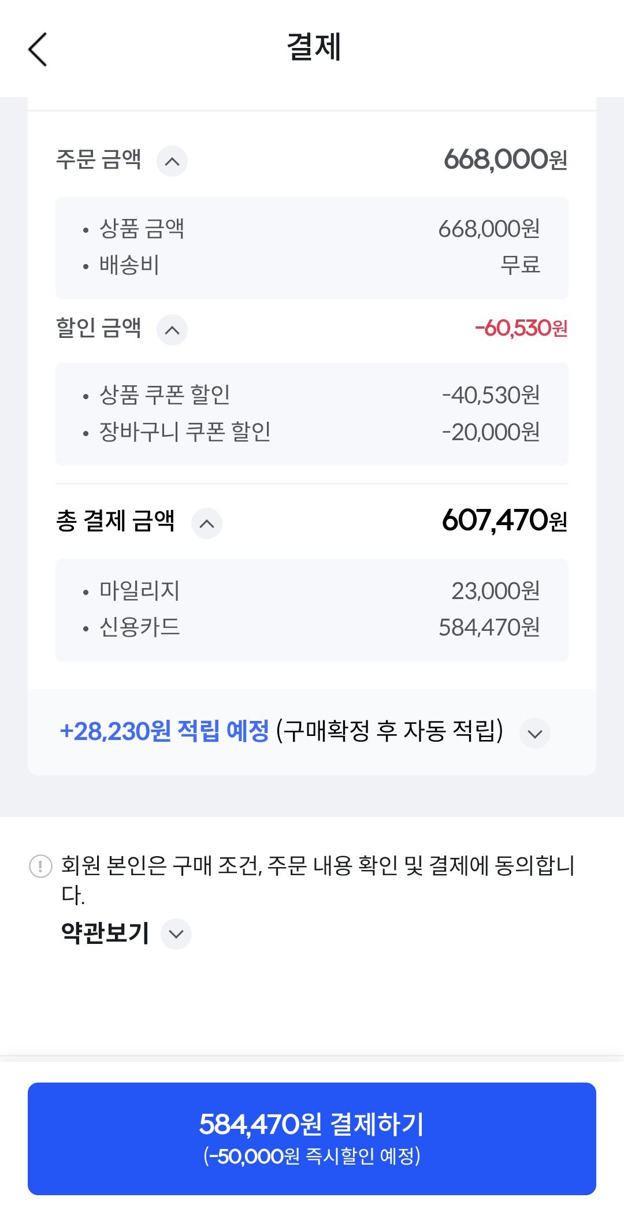Expand the 약관보기 chevron arrow
This screenshot has width=624, height=1216.
(x=176, y=934)
